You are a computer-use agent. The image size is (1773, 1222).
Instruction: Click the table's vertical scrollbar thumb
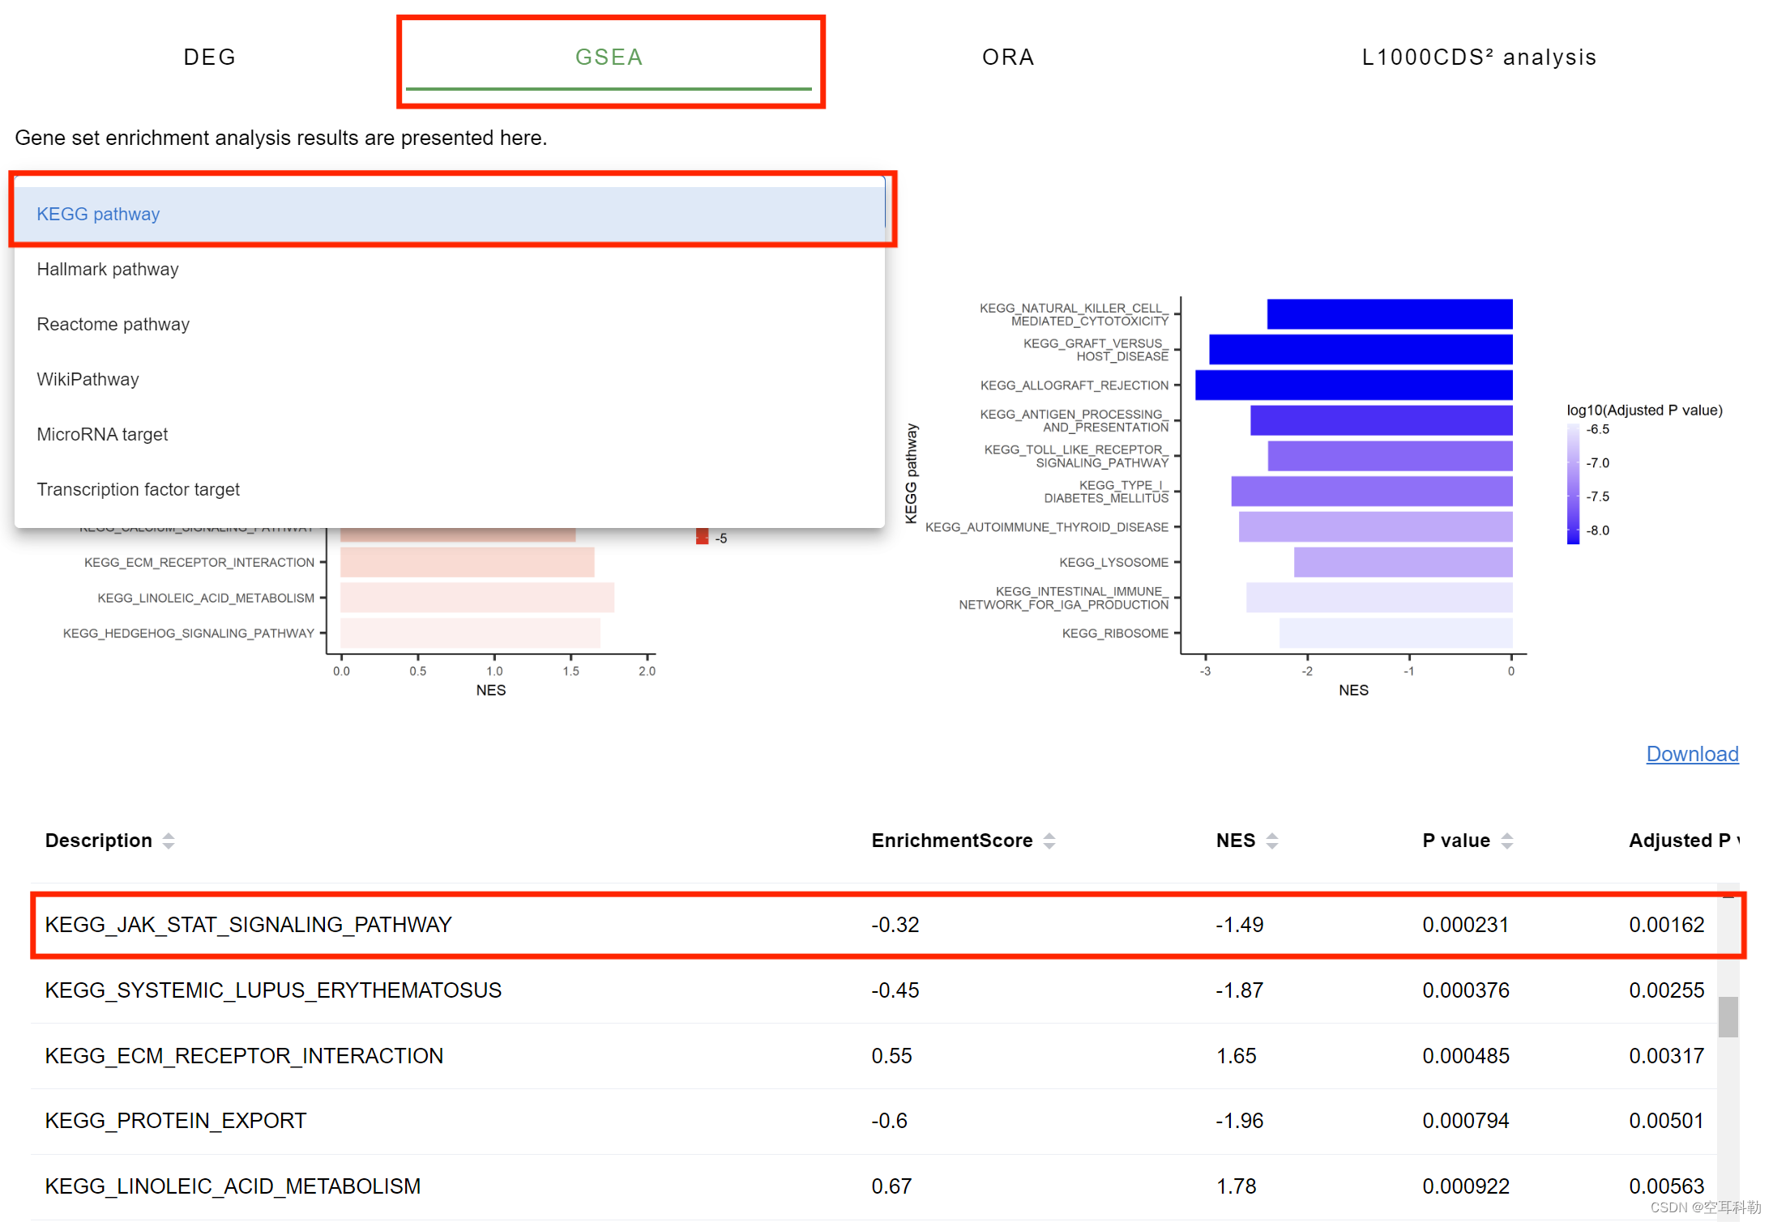coord(1728,1016)
